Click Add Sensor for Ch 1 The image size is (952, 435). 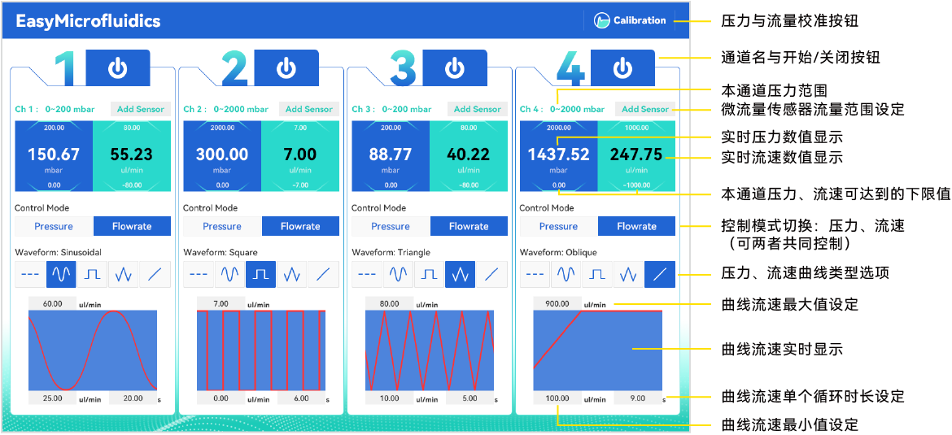tap(141, 109)
